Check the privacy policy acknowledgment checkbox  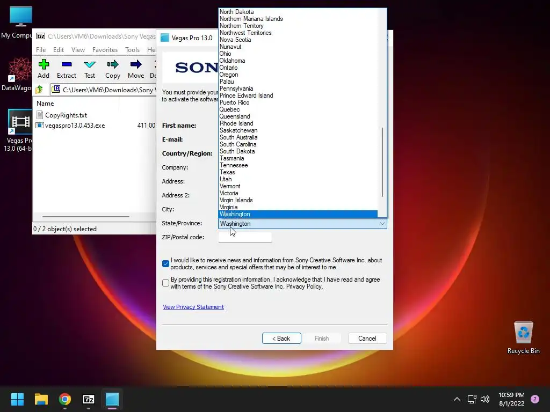(166, 283)
